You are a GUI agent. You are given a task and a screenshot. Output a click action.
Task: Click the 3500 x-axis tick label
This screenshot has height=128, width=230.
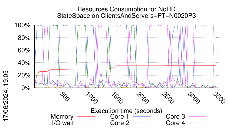219,98
